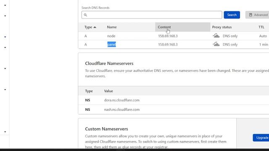Click the nash.ns.cloudflare.com nameserver value

point(122,109)
